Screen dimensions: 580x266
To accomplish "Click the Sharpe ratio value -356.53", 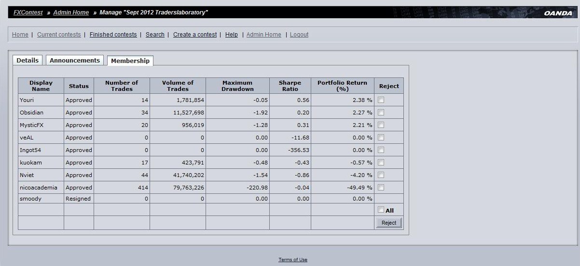I will tap(299, 150).
